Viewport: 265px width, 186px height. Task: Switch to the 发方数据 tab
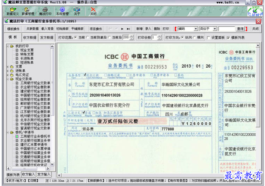click(47, 38)
